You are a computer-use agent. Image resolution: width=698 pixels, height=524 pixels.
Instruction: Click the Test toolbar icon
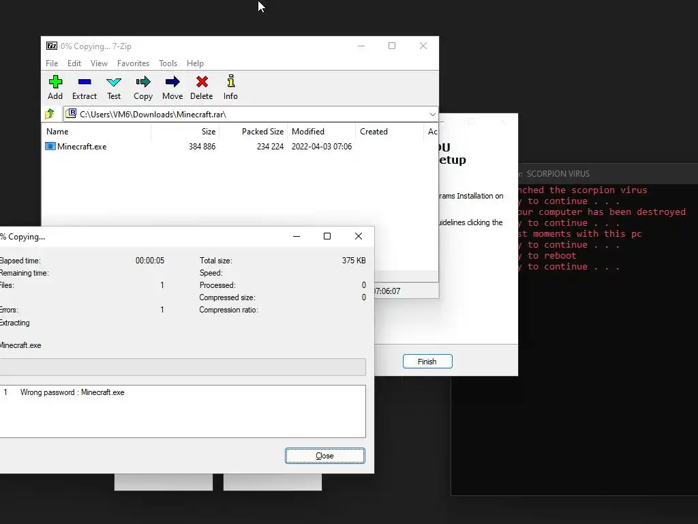pos(114,82)
